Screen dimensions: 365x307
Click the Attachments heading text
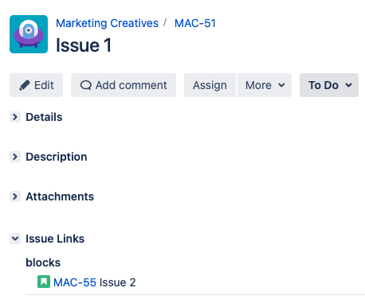tap(60, 196)
